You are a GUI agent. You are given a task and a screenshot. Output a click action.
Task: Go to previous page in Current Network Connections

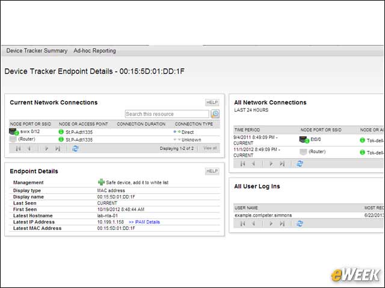(x=29, y=148)
